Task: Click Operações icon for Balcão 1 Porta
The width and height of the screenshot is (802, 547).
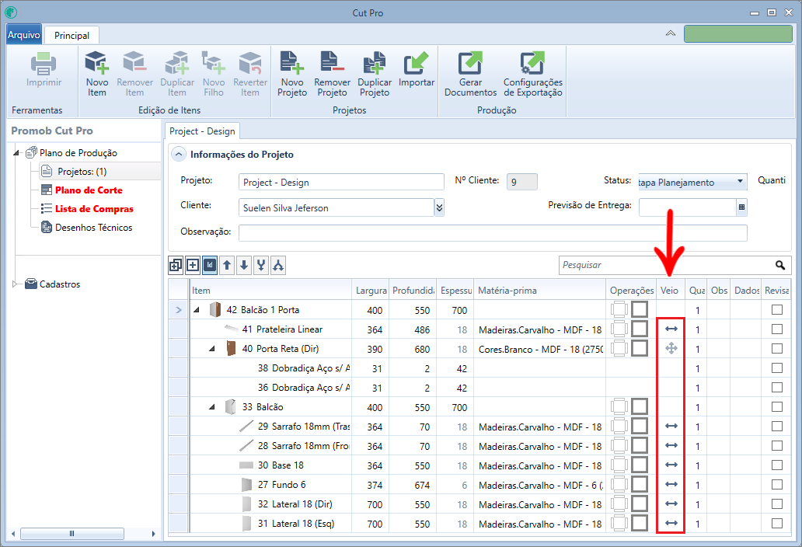Action: click(x=629, y=310)
